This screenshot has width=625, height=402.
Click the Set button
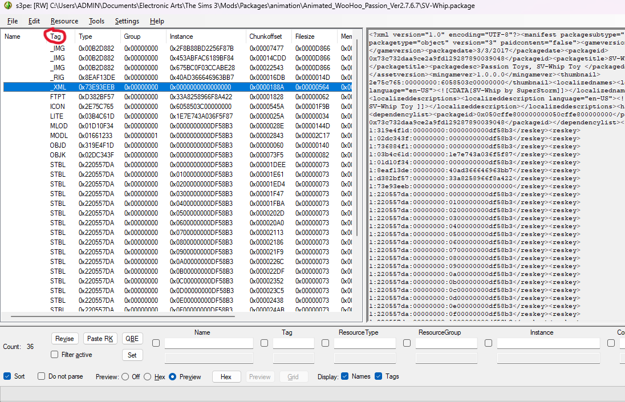[x=132, y=355]
